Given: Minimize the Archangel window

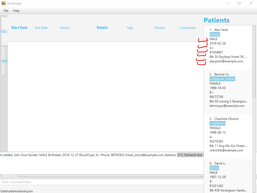Looking at the screenshot, I should tap(227, 3).
